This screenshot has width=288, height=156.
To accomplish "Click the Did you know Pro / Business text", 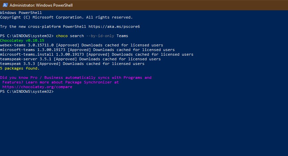I will 32,78.
